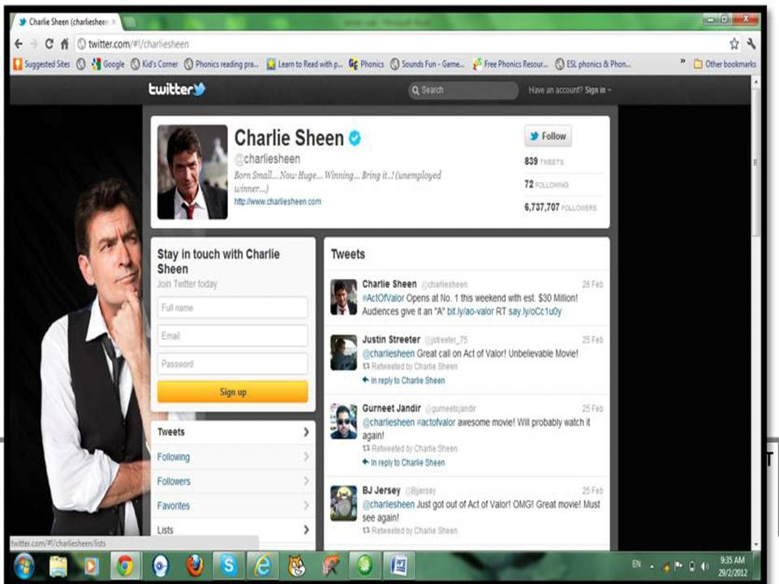Viewport: 779px width, 584px height.
Task: Open Suggested Sites bookmark
Action: click(41, 64)
